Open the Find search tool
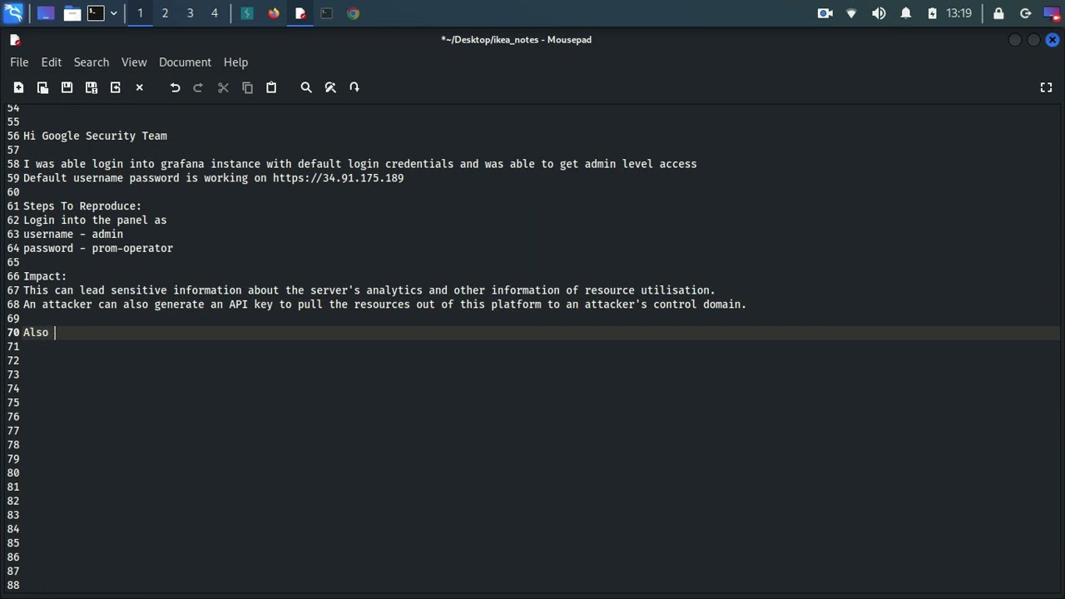Image resolution: width=1065 pixels, height=599 pixels. click(x=306, y=87)
